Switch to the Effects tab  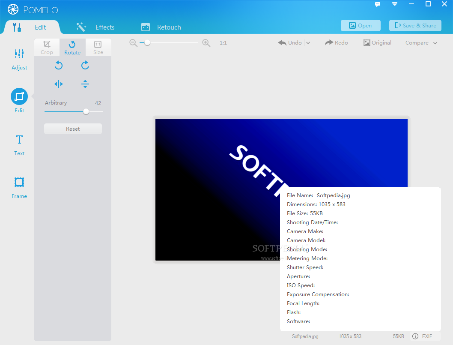tap(95, 27)
